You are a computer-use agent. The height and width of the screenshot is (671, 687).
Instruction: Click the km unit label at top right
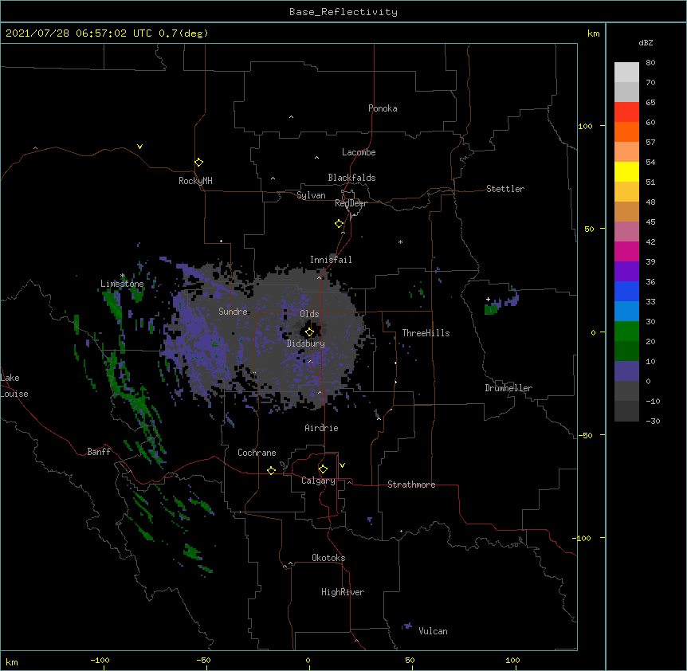(x=594, y=33)
